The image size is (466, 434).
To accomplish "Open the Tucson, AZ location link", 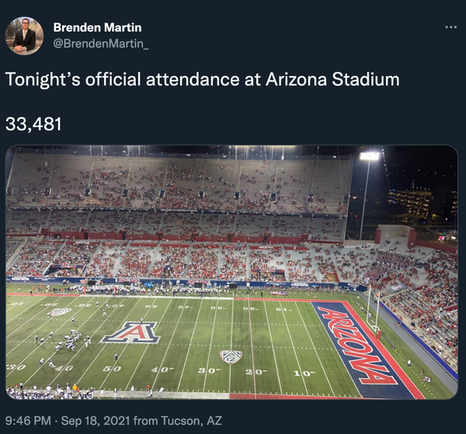I will tap(192, 420).
